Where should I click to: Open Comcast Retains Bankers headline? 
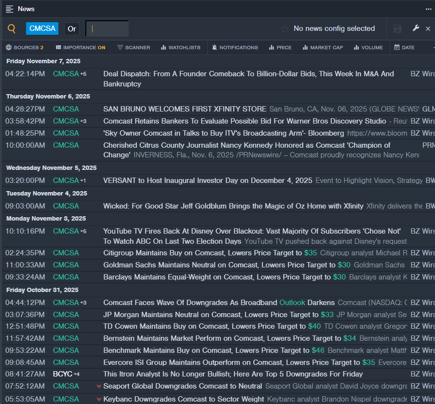coord(245,121)
